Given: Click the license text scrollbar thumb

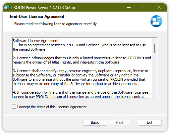Looking at the screenshot, I should coord(154,48).
